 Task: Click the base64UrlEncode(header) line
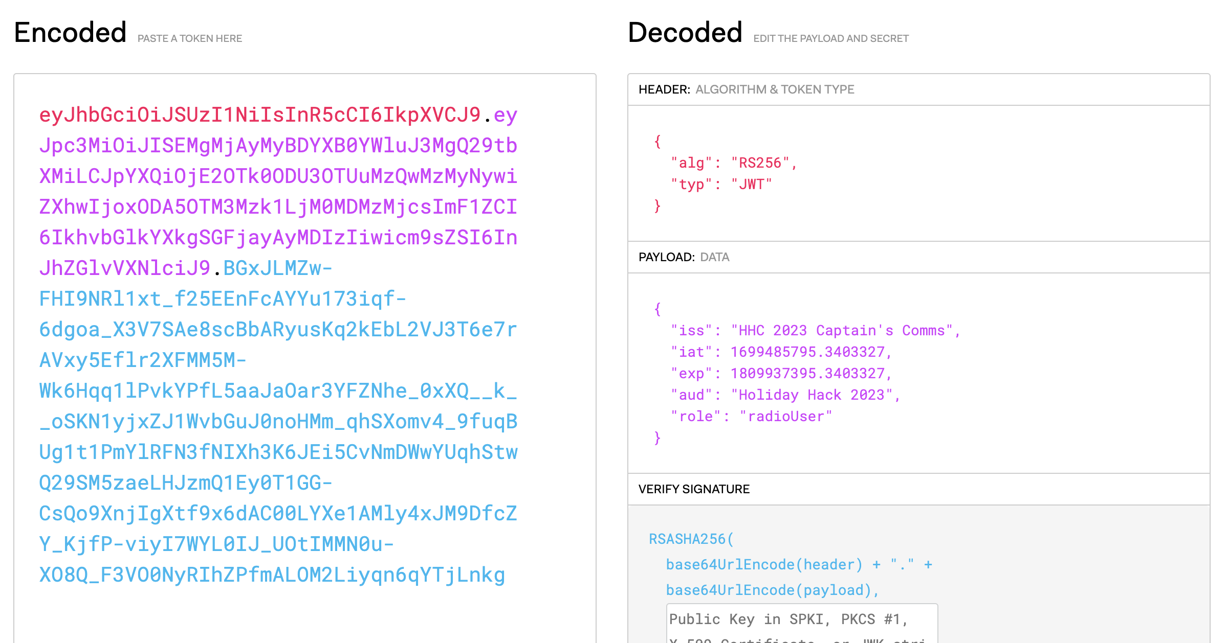tap(799, 565)
